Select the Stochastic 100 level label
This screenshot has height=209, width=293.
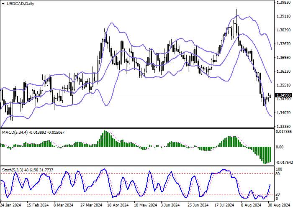279,169
